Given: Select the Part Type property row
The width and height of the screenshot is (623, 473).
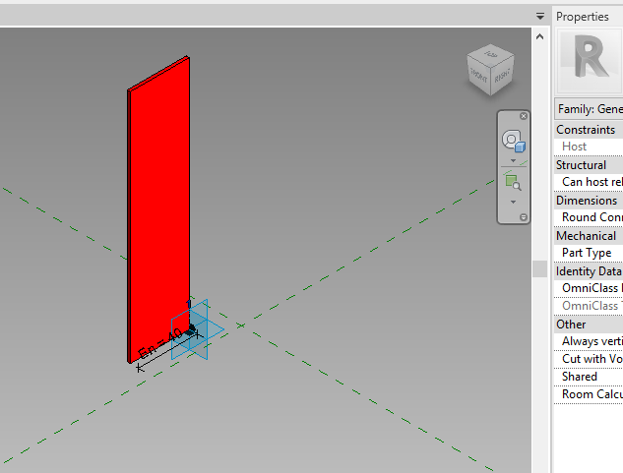Looking at the screenshot, I should 589,253.
